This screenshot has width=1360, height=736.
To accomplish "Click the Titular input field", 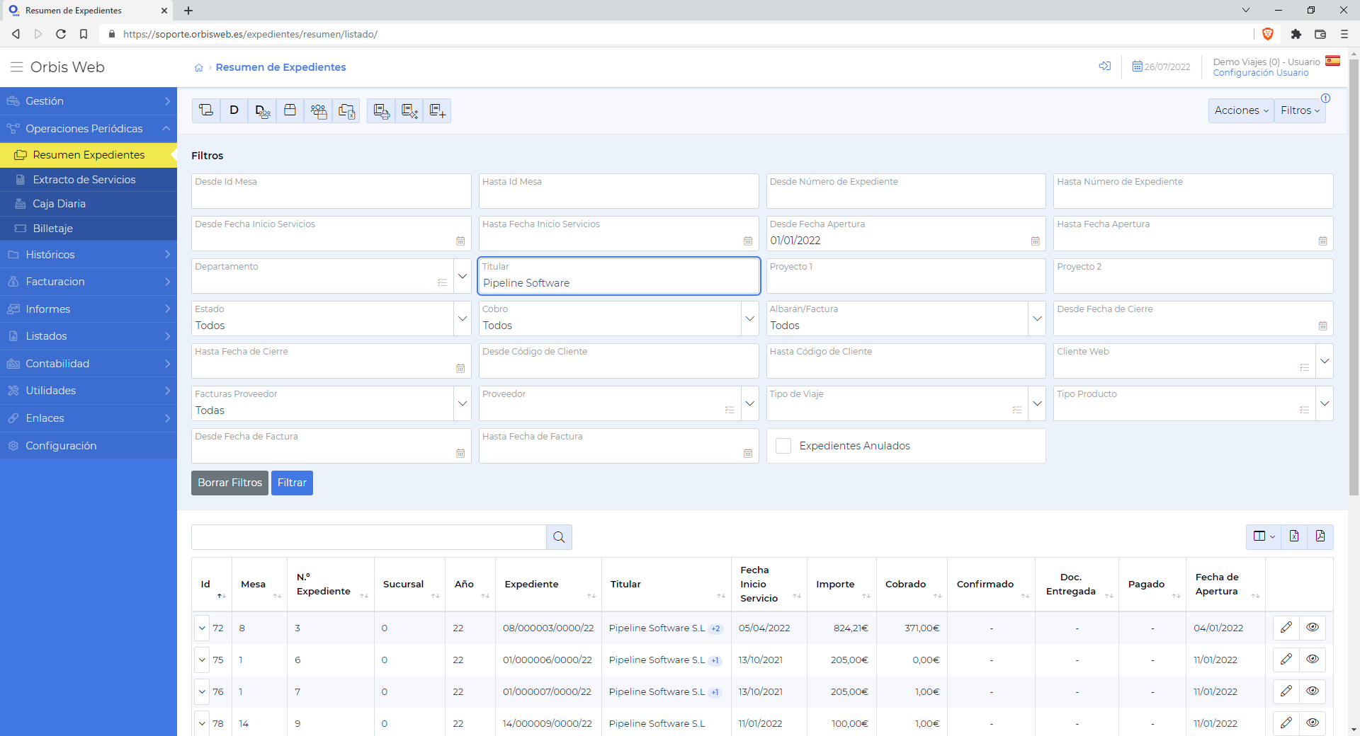I will 619,276.
